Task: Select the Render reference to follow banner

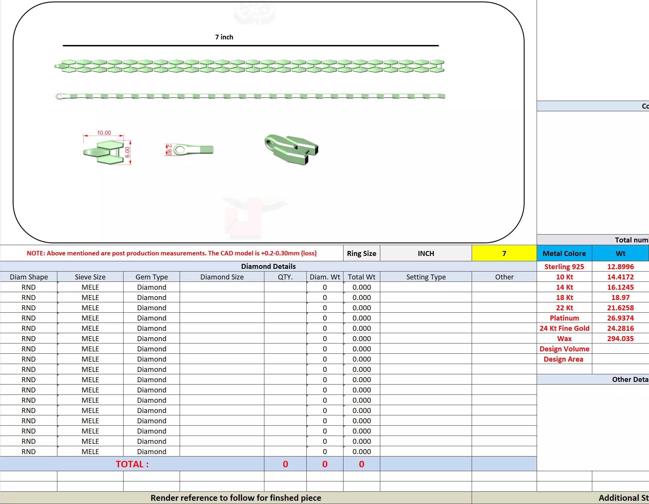Action: [x=236, y=498]
